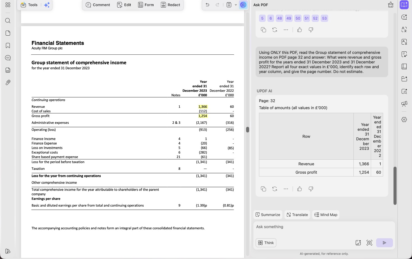Image resolution: width=412 pixels, height=259 pixels.
Task: Switch to Comment mode
Action: click(x=98, y=5)
